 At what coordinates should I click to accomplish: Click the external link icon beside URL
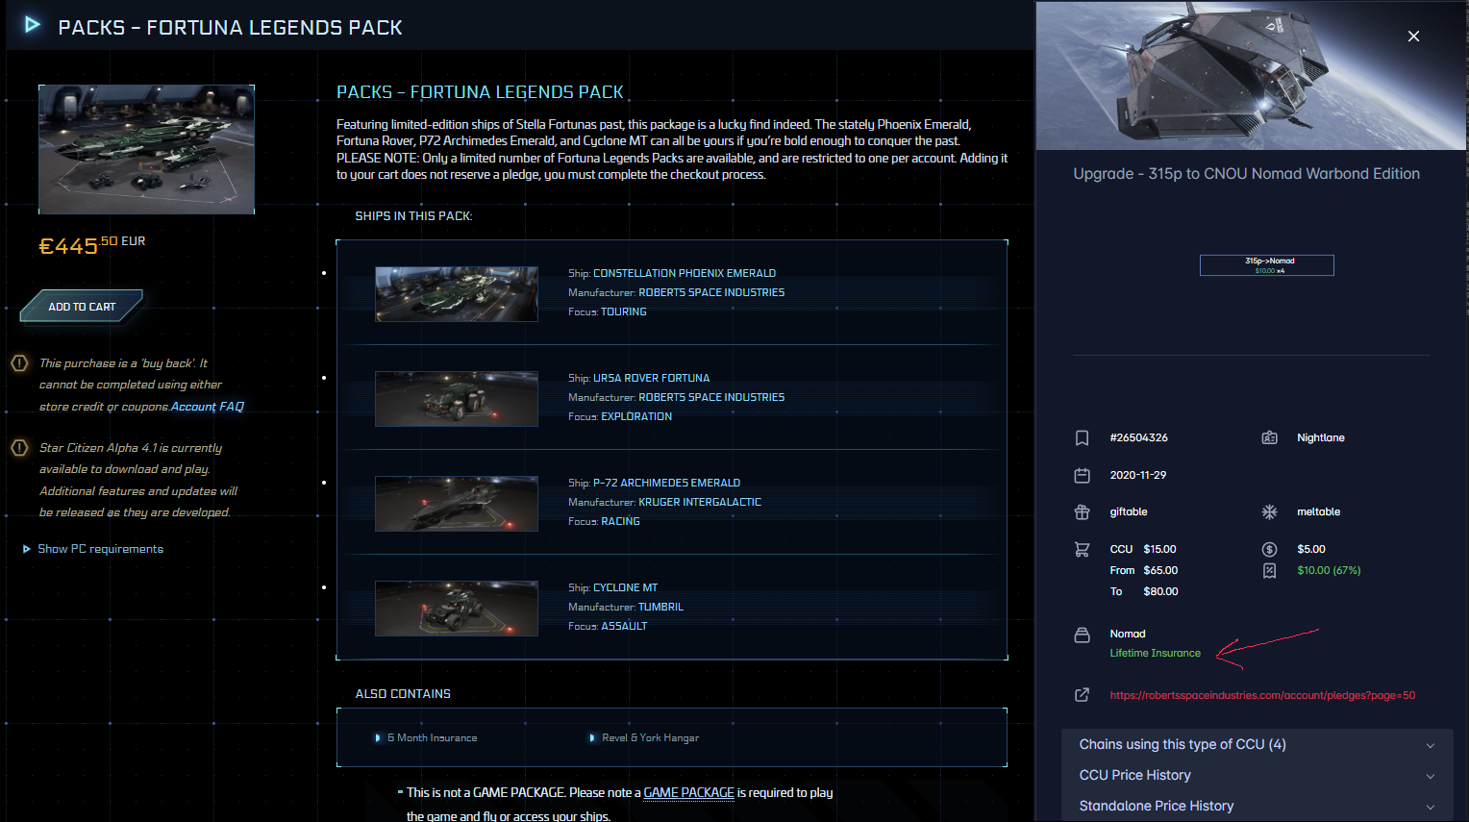[1082, 695]
